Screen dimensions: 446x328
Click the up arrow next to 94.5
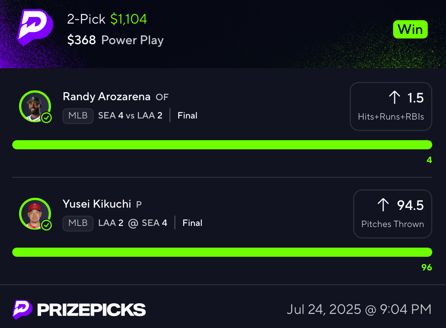click(383, 205)
